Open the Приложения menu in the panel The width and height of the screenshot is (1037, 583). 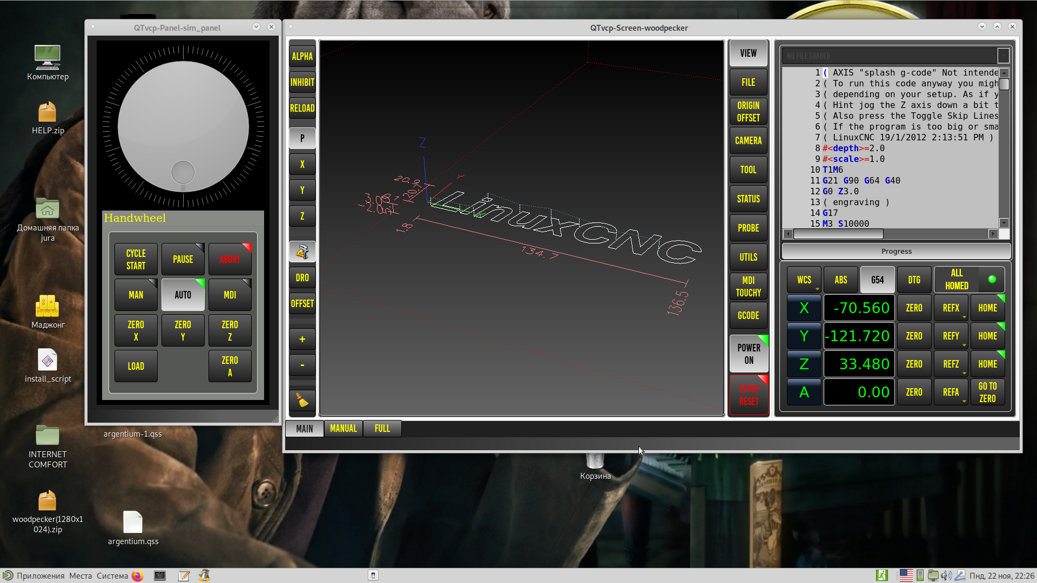click(x=41, y=575)
